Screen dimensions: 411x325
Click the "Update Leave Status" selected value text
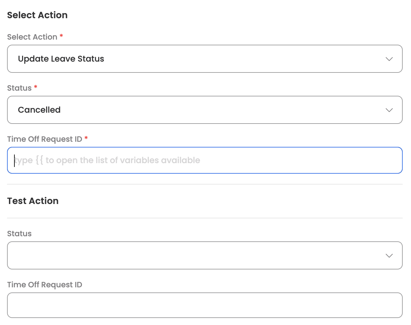61,59
